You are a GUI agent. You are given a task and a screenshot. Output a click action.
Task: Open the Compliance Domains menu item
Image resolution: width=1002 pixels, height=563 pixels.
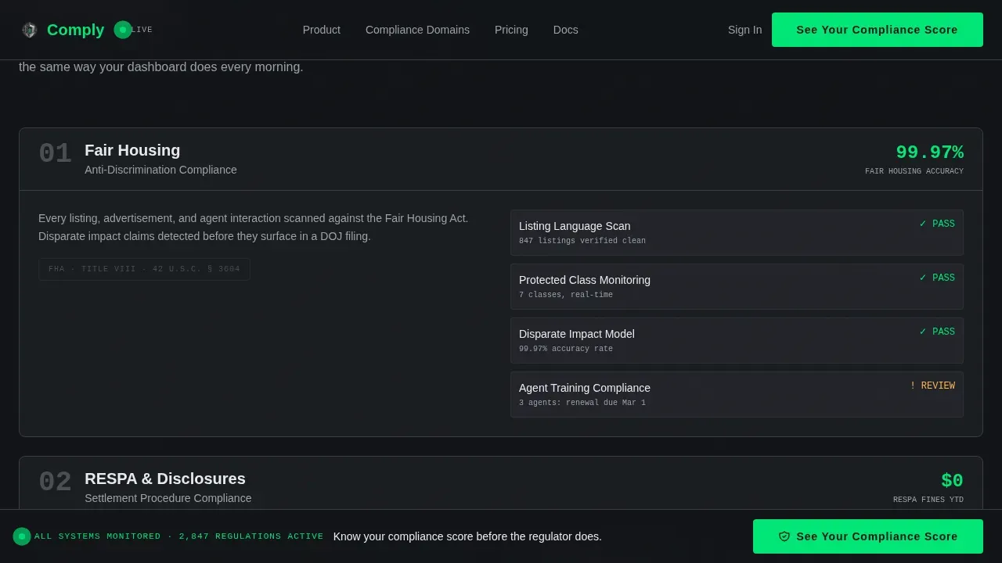(x=417, y=30)
